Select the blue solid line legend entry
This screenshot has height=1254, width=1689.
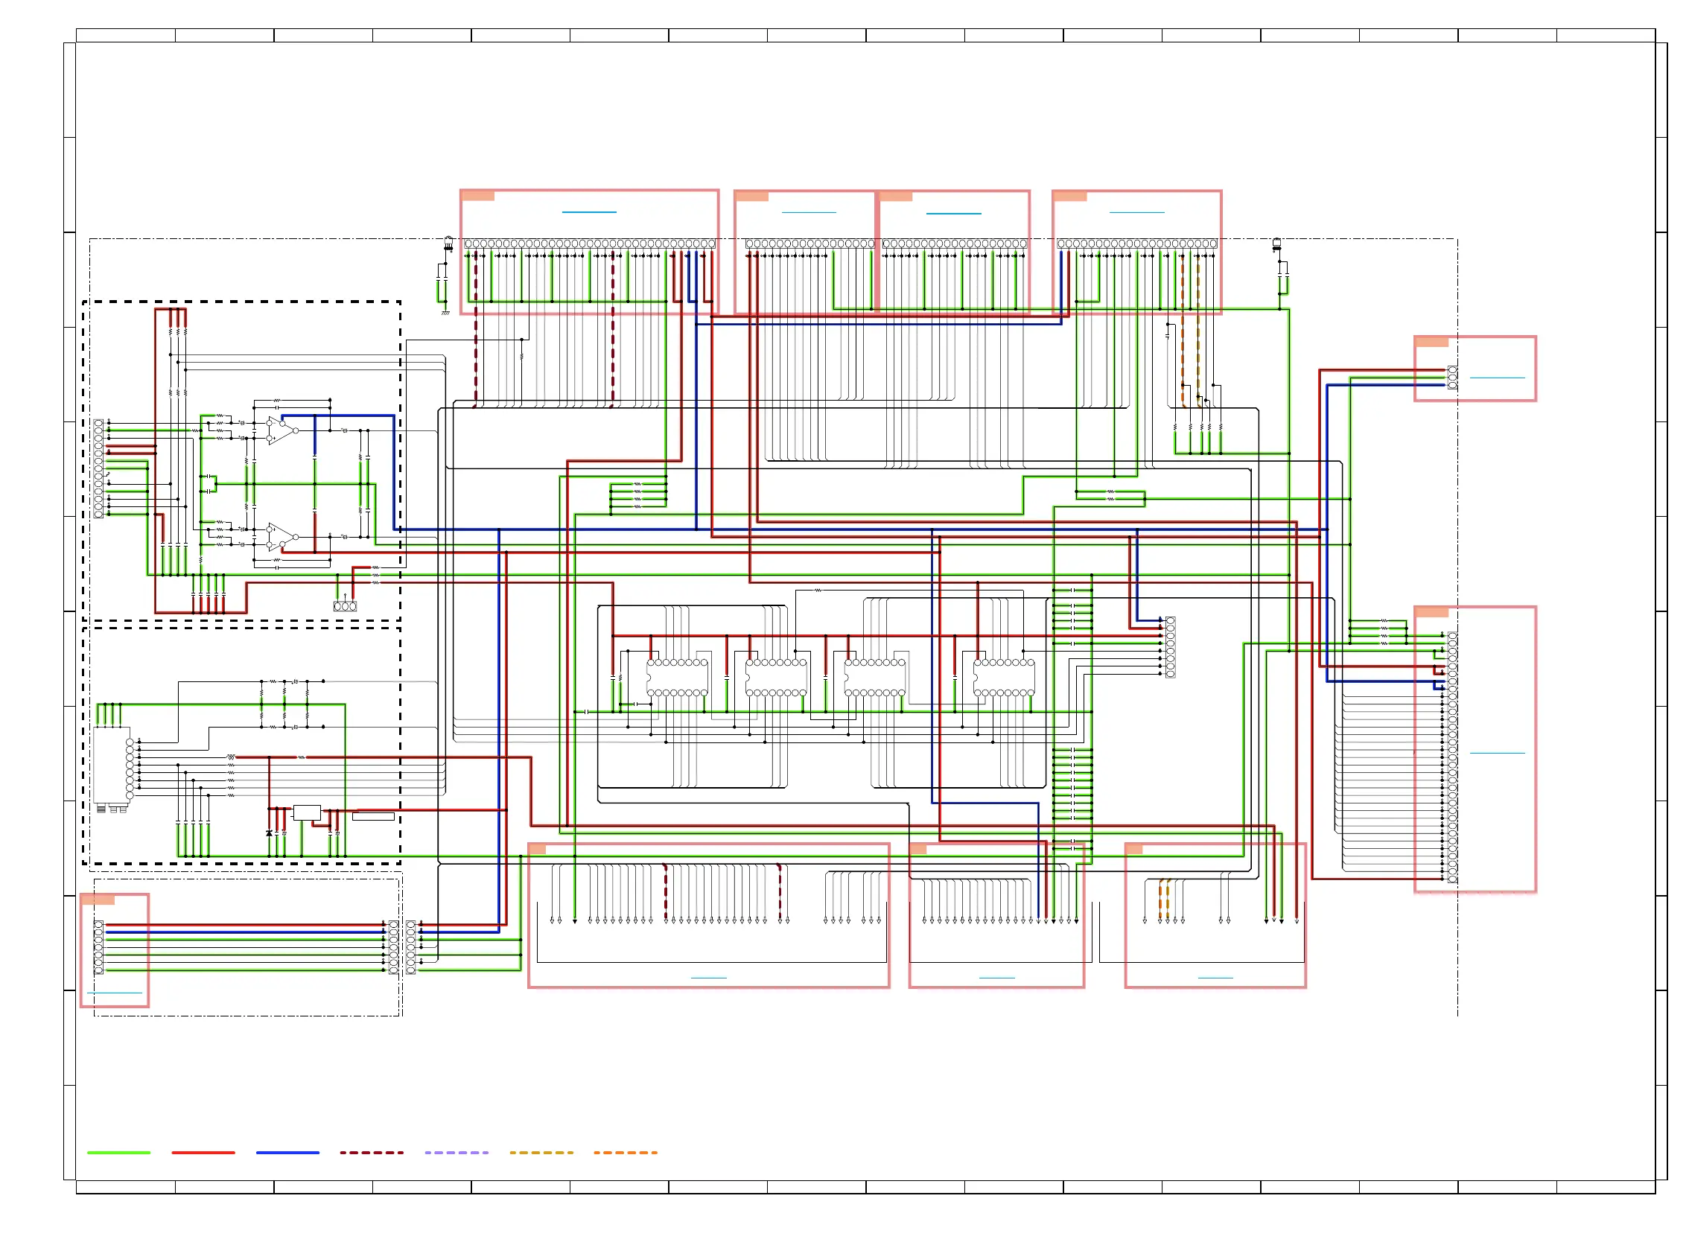[287, 1152]
